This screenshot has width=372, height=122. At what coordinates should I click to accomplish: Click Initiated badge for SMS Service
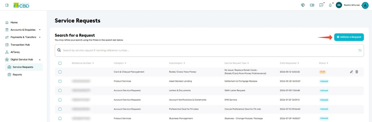(x=324, y=100)
